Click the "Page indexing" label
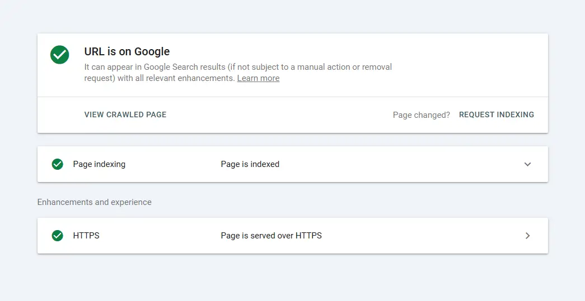 pyautogui.click(x=99, y=164)
